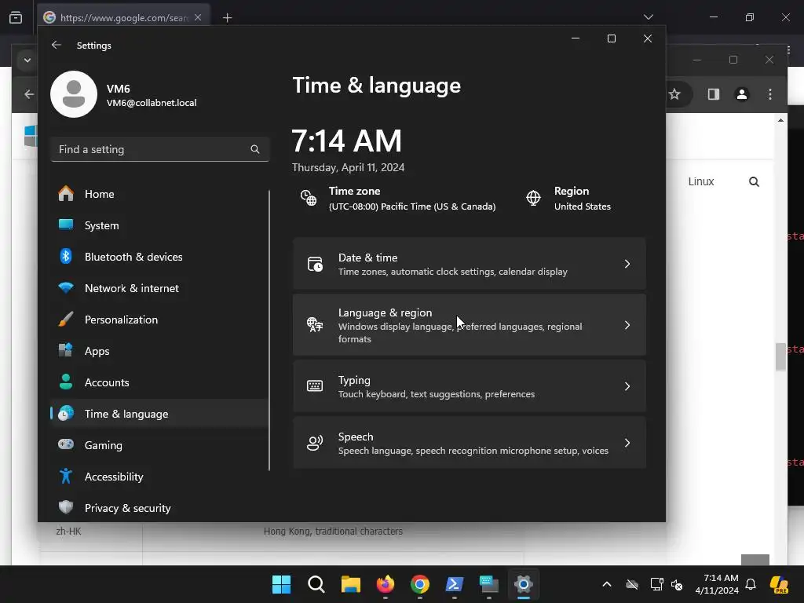The image size is (804, 603).
Task: Show hidden system tray icons
Action: [607, 584]
